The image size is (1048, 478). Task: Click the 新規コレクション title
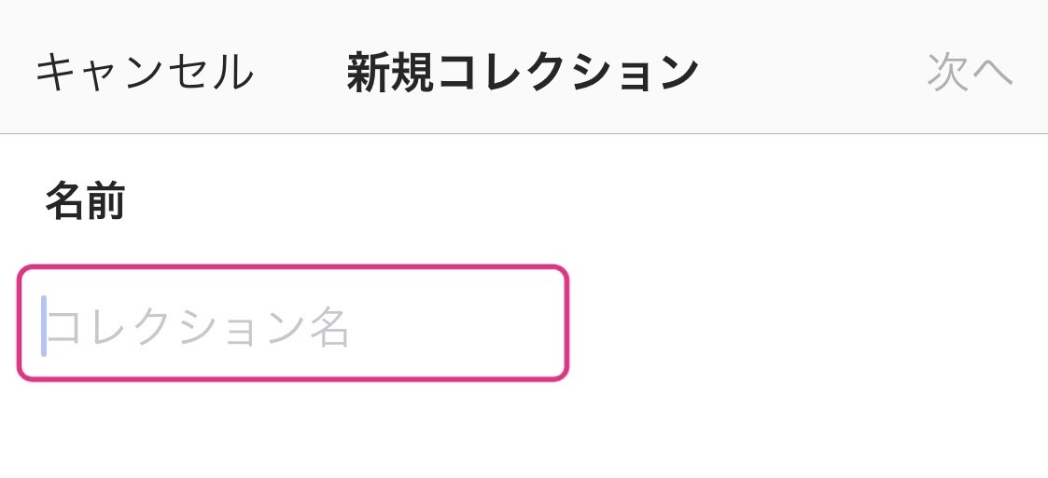523,73
